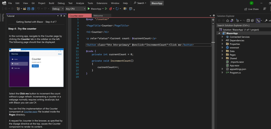This screenshot has height=129, width=271.
Task: Open Counter.razor link in tutorial text
Action: click(x=30, y=111)
